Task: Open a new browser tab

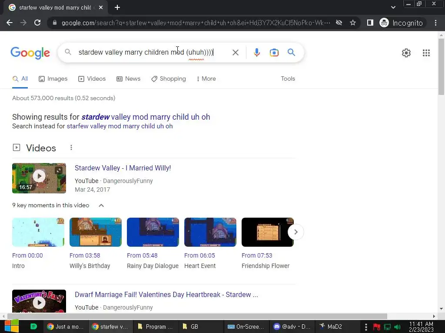Action: pyautogui.click(x=117, y=8)
